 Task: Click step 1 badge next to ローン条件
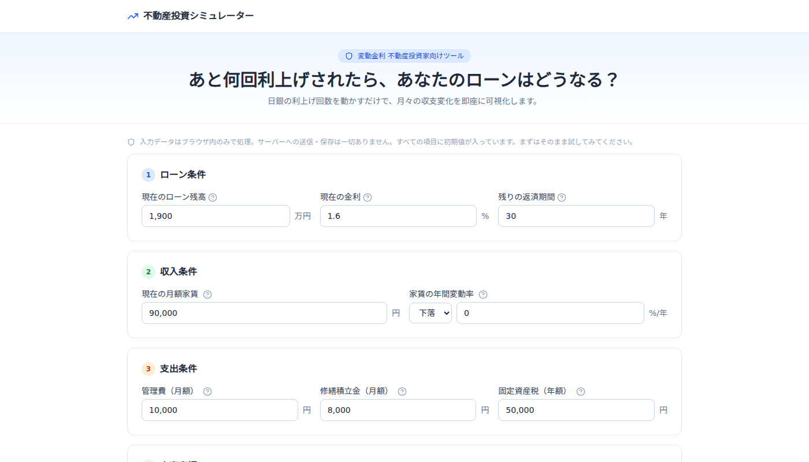point(149,174)
